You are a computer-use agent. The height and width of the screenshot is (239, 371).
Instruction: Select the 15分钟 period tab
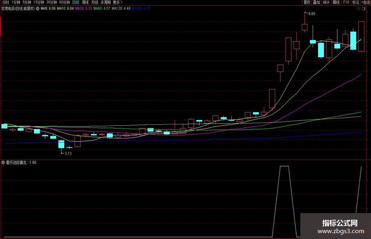point(38,2)
